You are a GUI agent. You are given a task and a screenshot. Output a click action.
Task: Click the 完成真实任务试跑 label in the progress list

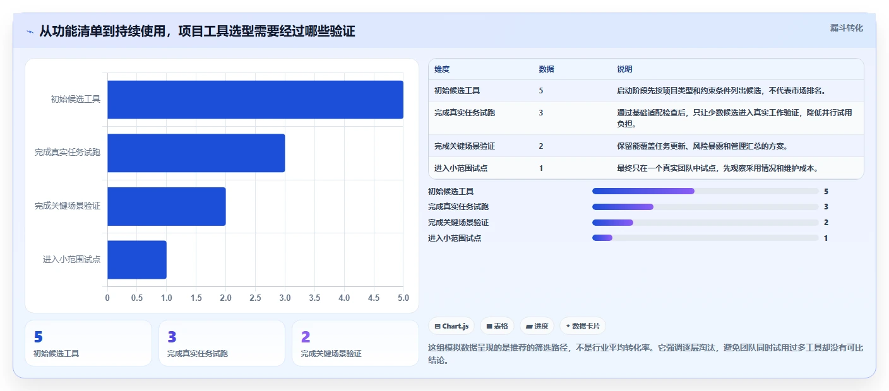pos(458,207)
